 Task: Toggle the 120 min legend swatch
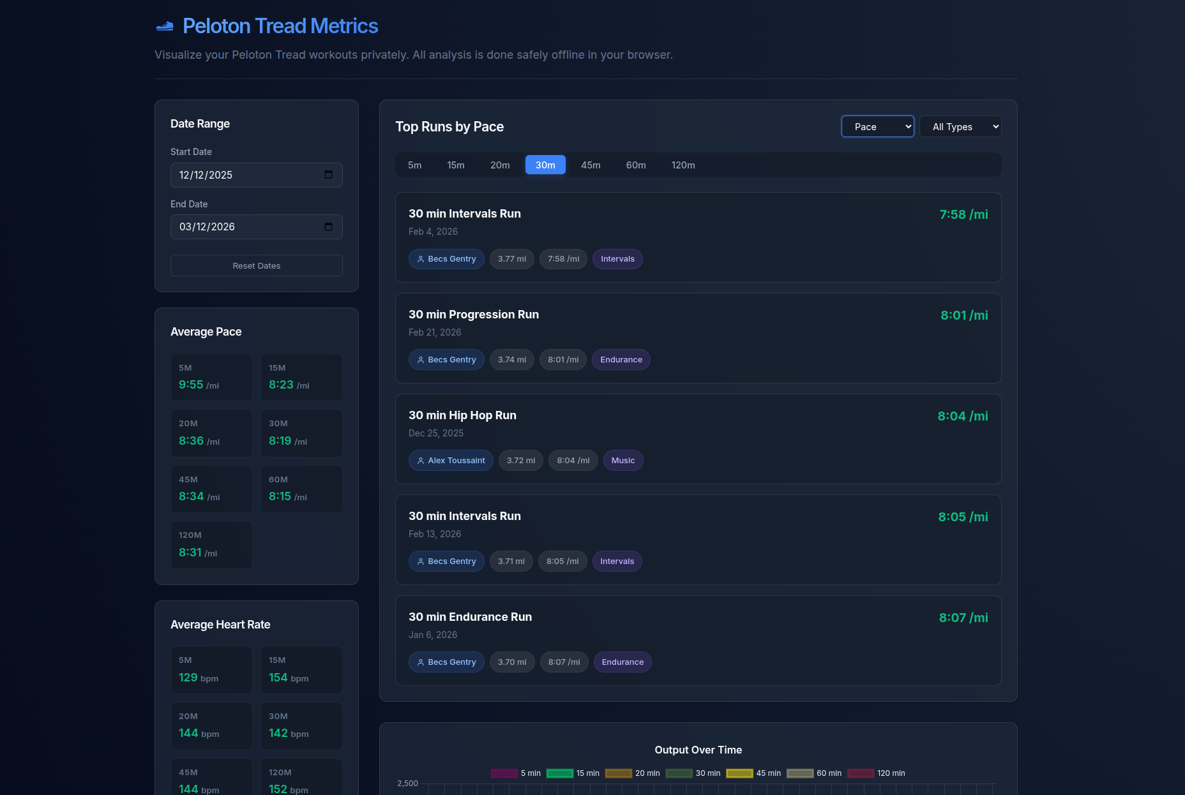click(x=861, y=773)
